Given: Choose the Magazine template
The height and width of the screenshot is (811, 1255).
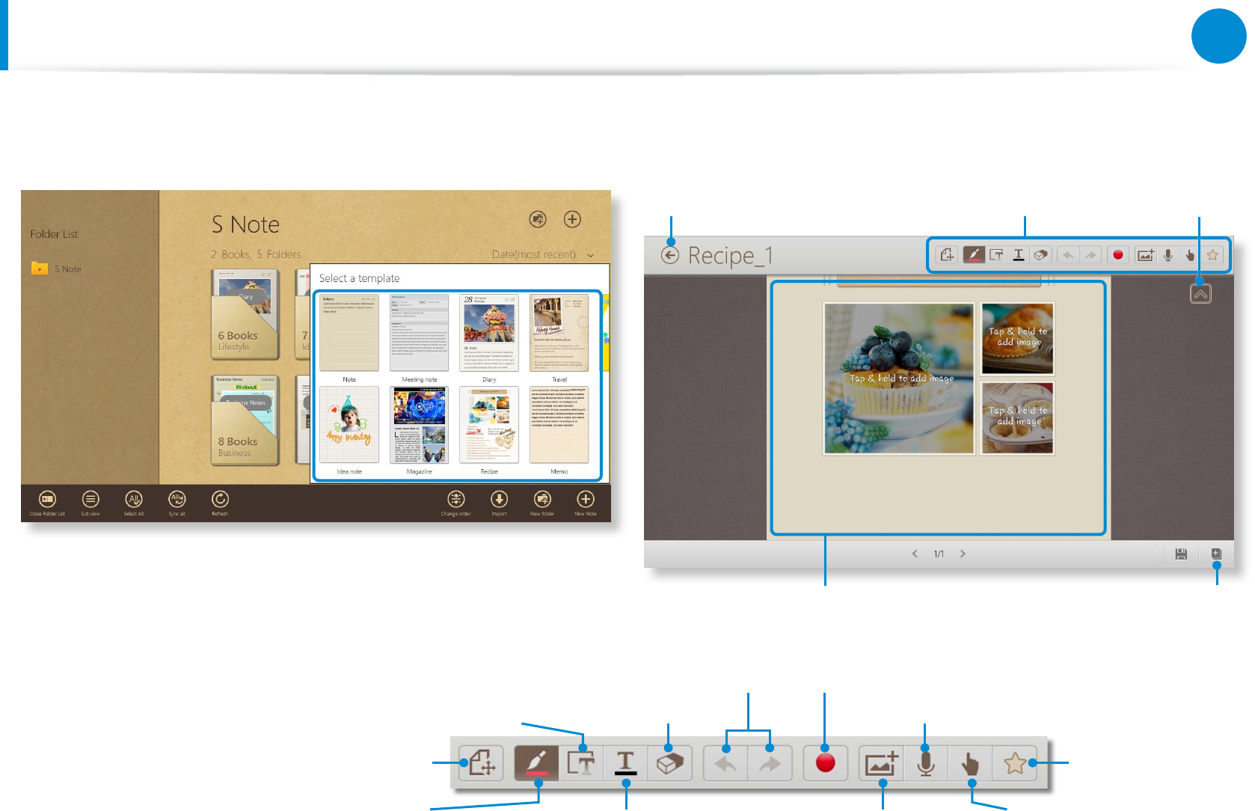Looking at the screenshot, I should click(420, 425).
